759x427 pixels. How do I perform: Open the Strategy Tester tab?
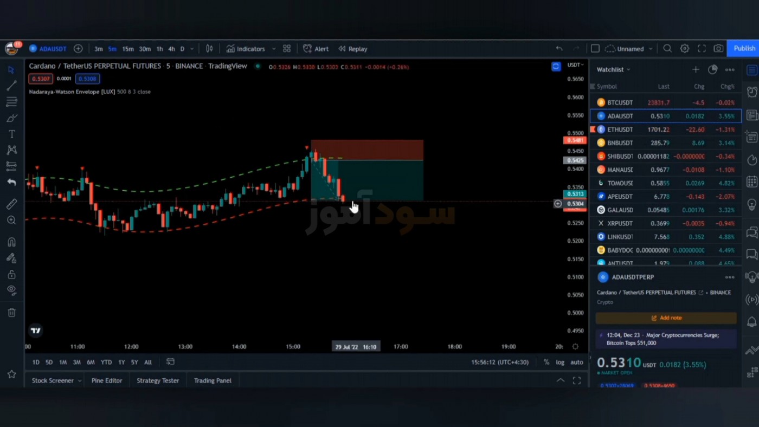158,380
